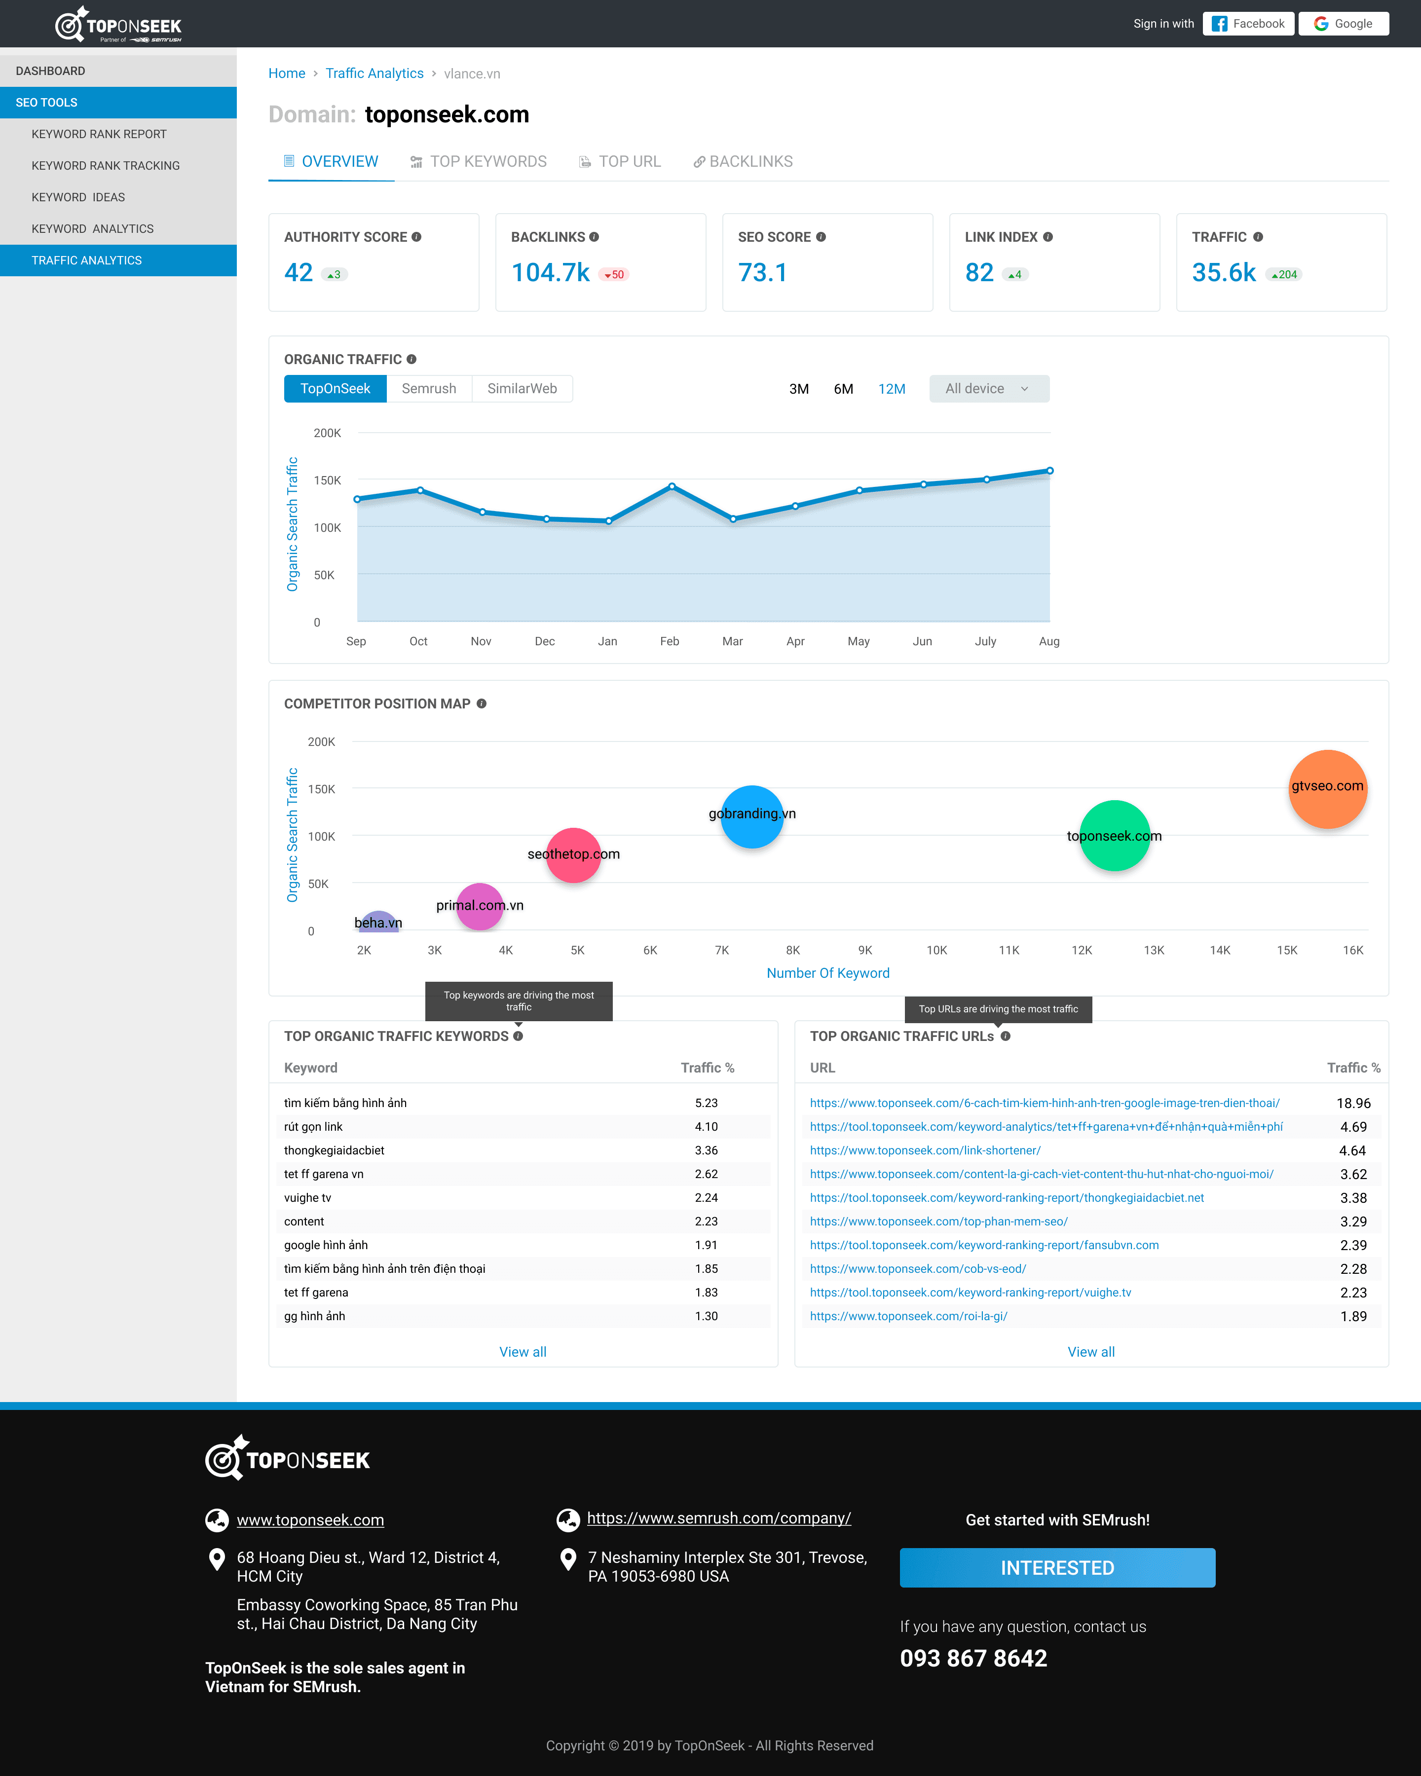Open KEYWORD ANALYTICS sidebar item

pyautogui.click(x=118, y=228)
